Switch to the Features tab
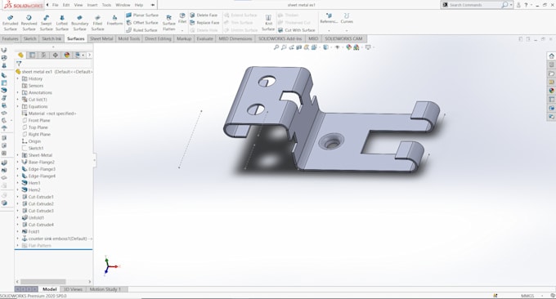Screen dimensions: 556x299 (11, 38)
